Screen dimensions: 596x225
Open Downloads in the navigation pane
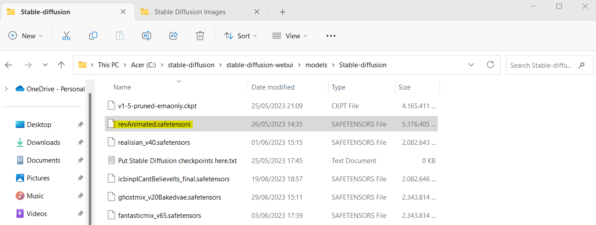click(x=43, y=143)
